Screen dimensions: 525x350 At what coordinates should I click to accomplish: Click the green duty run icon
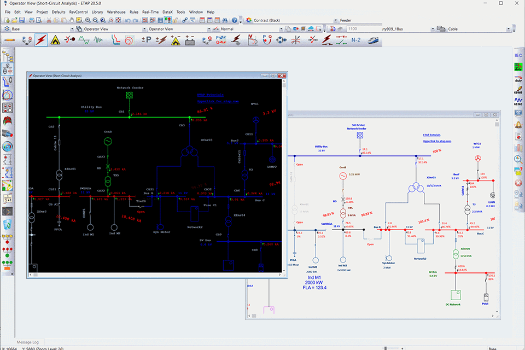518,67
